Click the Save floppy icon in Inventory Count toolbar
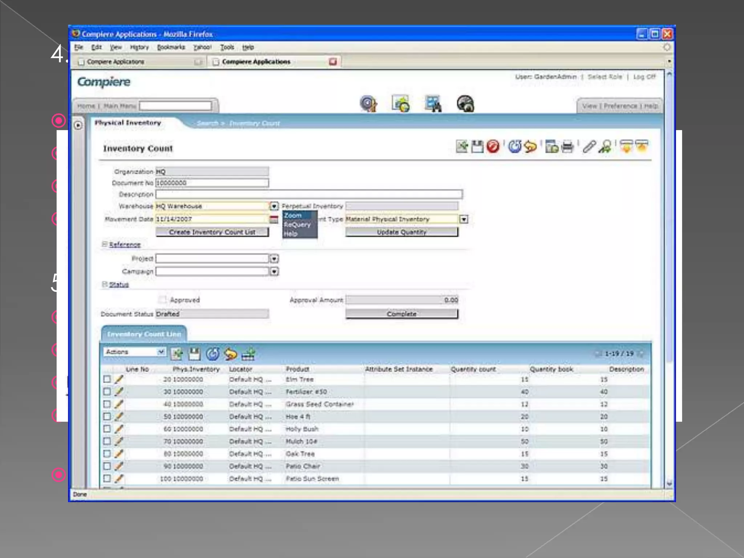 477,147
